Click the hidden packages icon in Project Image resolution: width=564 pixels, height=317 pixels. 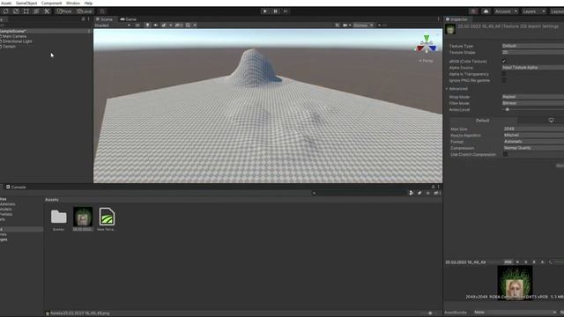[436, 193]
